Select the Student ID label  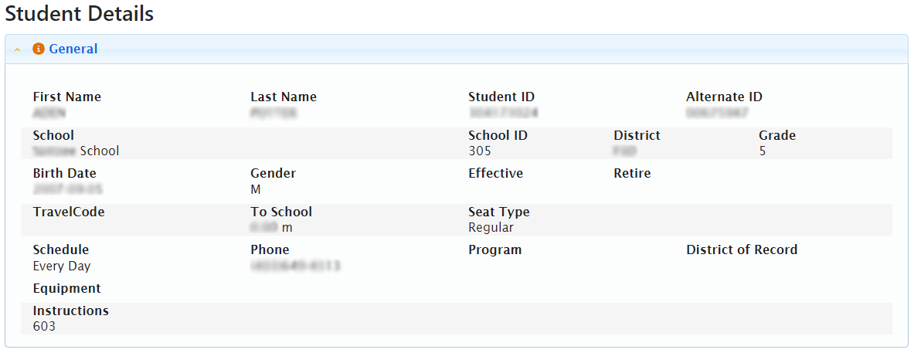(501, 97)
